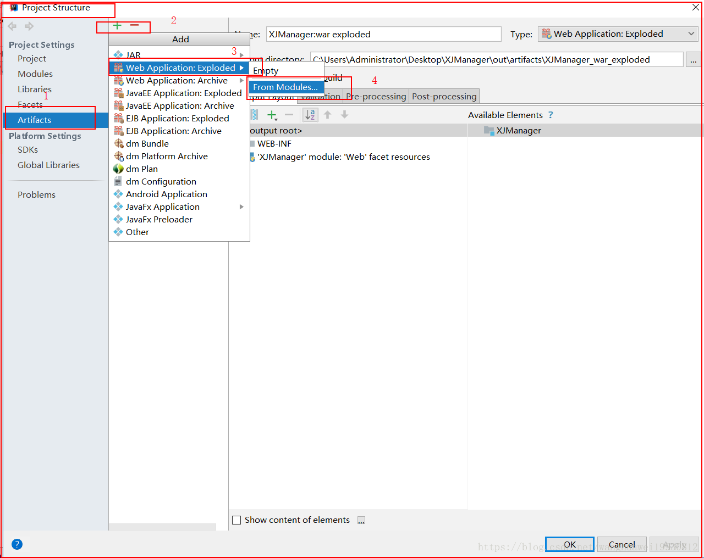Choose Web Application: Archive menu item
The width and height of the screenshot is (704, 558).
point(179,80)
